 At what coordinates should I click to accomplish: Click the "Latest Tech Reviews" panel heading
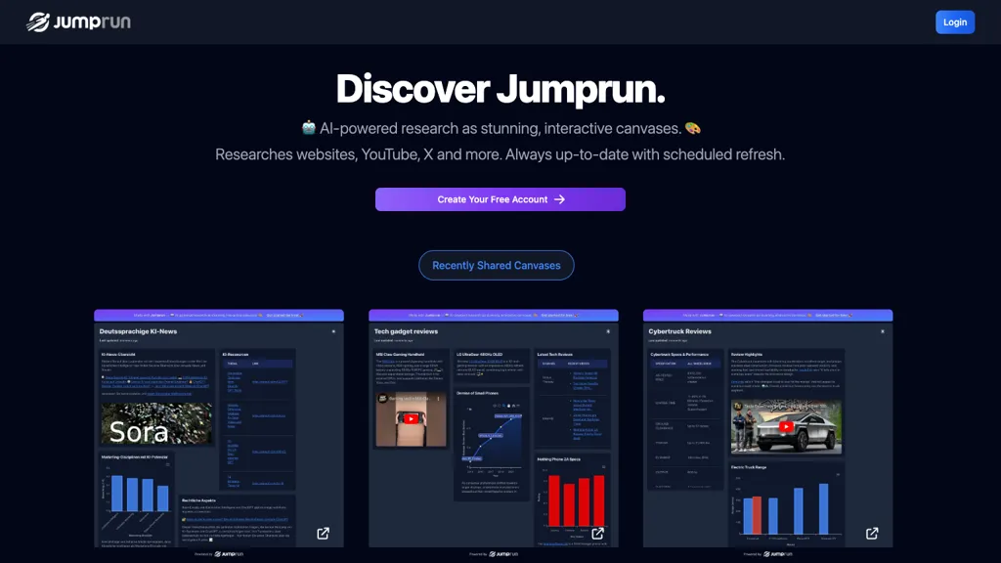[555, 354]
